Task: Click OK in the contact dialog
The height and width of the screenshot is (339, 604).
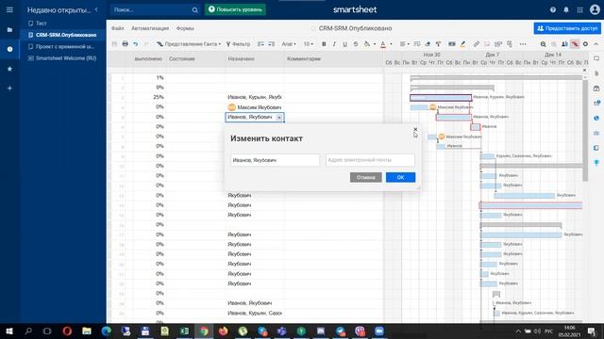Action: pos(400,178)
